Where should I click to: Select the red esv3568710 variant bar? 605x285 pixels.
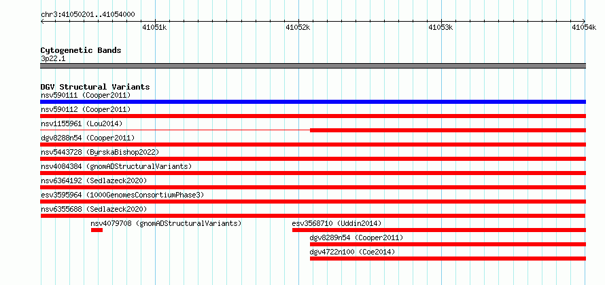(439, 230)
